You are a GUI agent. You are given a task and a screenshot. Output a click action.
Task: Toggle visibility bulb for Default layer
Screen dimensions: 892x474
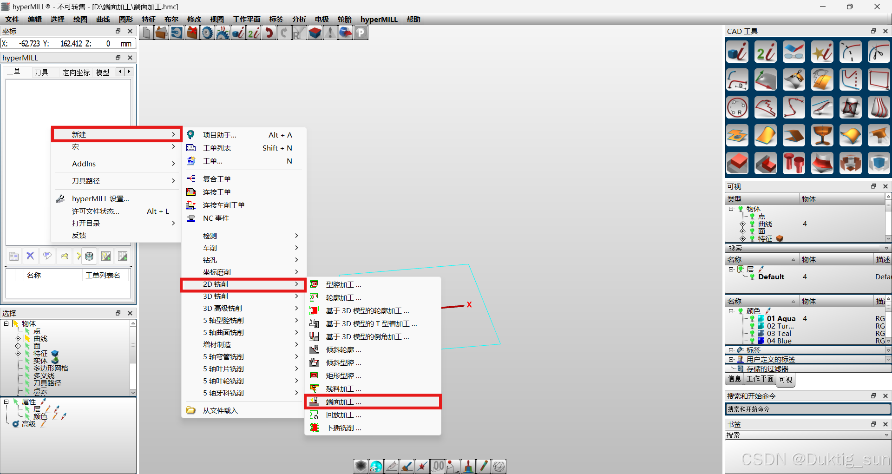[752, 277]
